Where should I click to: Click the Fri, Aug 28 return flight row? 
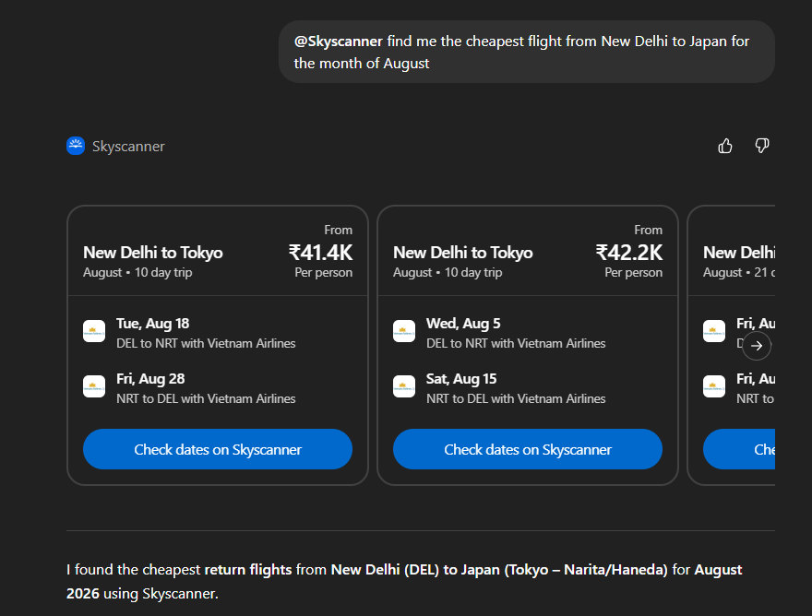pyautogui.click(x=206, y=388)
